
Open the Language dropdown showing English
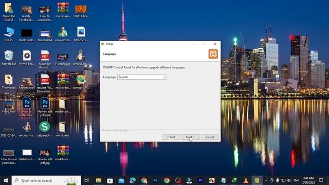[x=142, y=77]
